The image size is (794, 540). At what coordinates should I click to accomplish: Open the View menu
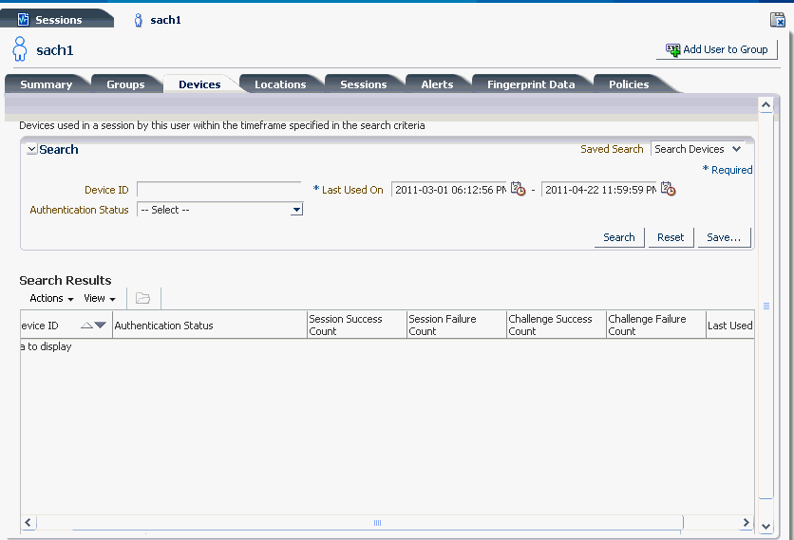click(99, 298)
